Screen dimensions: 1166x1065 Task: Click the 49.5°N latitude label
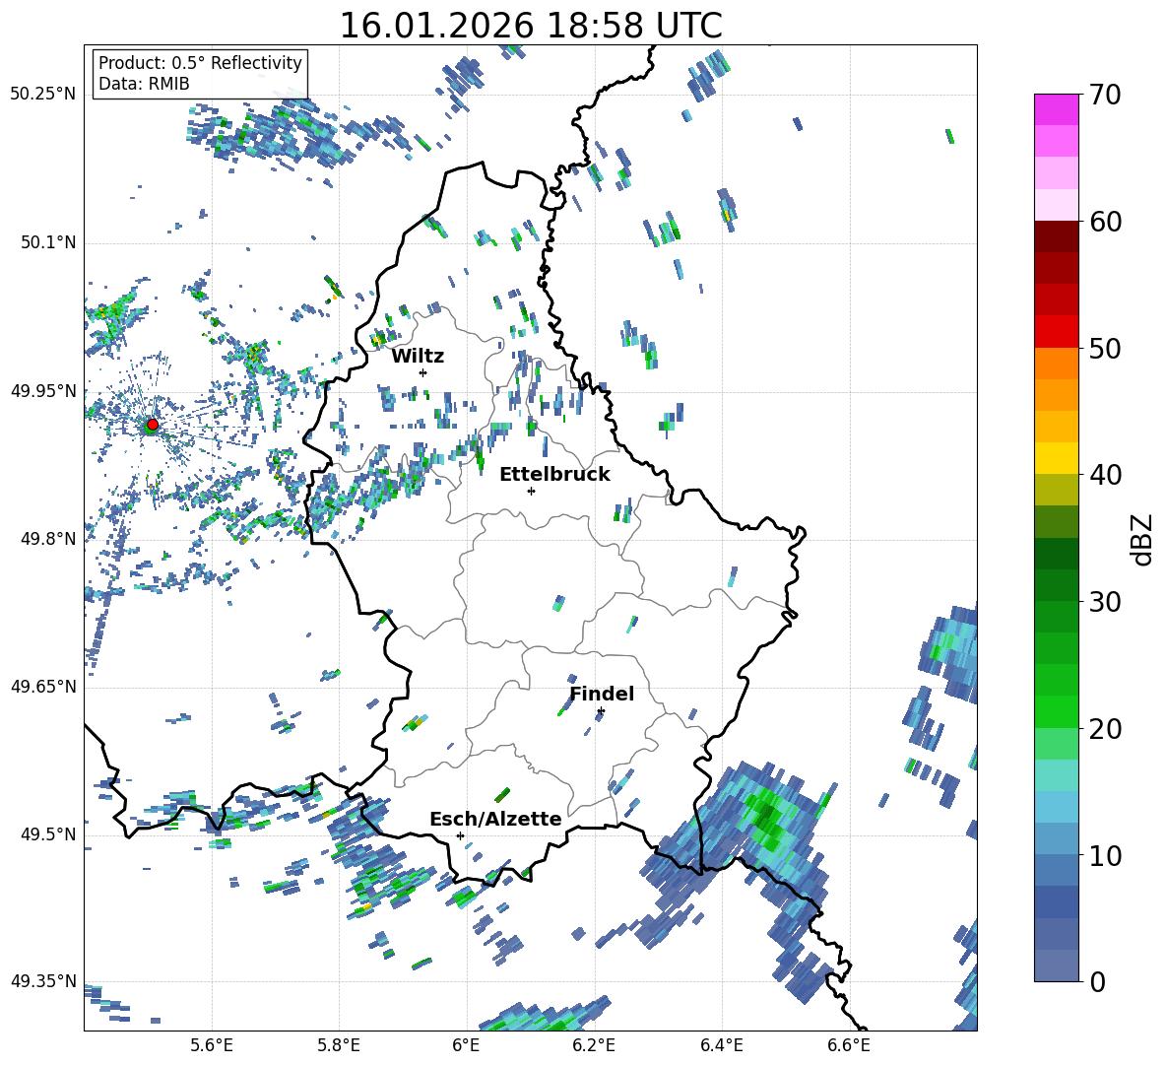click(x=47, y=833)
